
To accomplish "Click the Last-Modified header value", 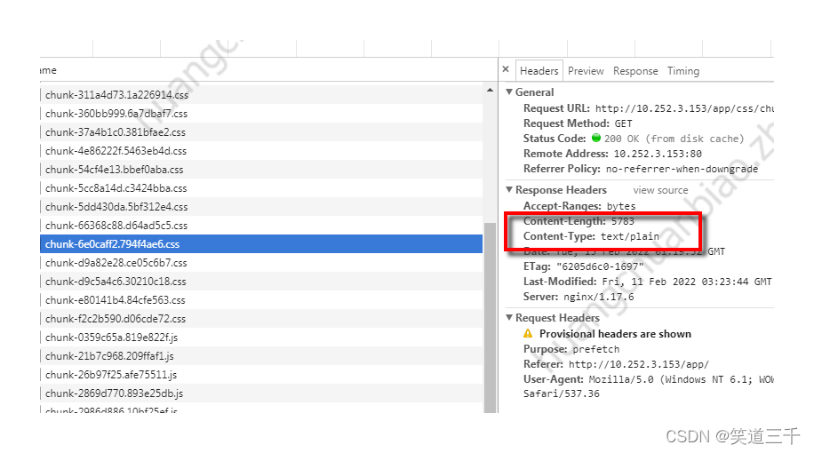I will (687, 282).
